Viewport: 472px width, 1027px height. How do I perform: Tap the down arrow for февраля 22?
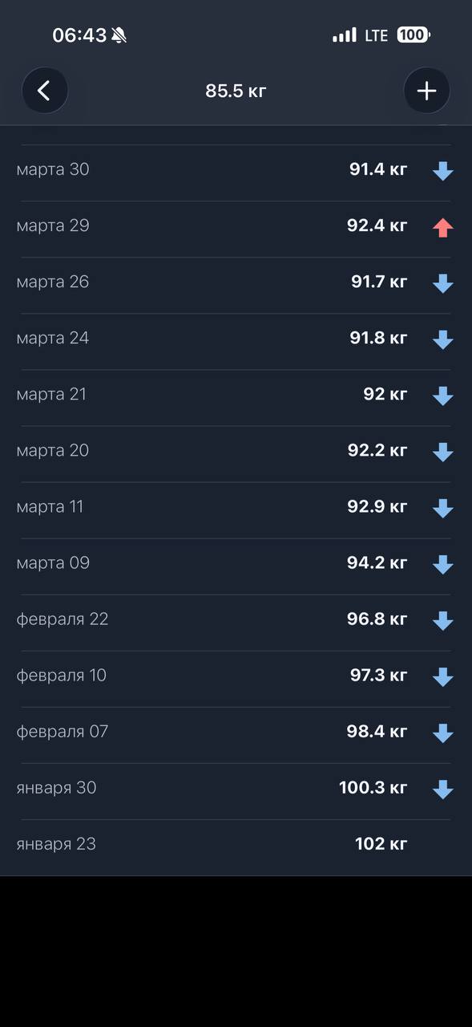(x=443, y=620)
